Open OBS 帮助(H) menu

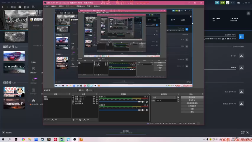tap(97, 6)
